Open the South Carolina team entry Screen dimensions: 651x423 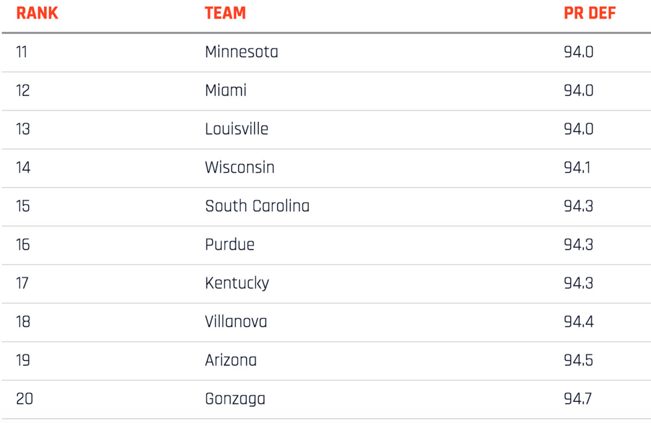point(257,206)
